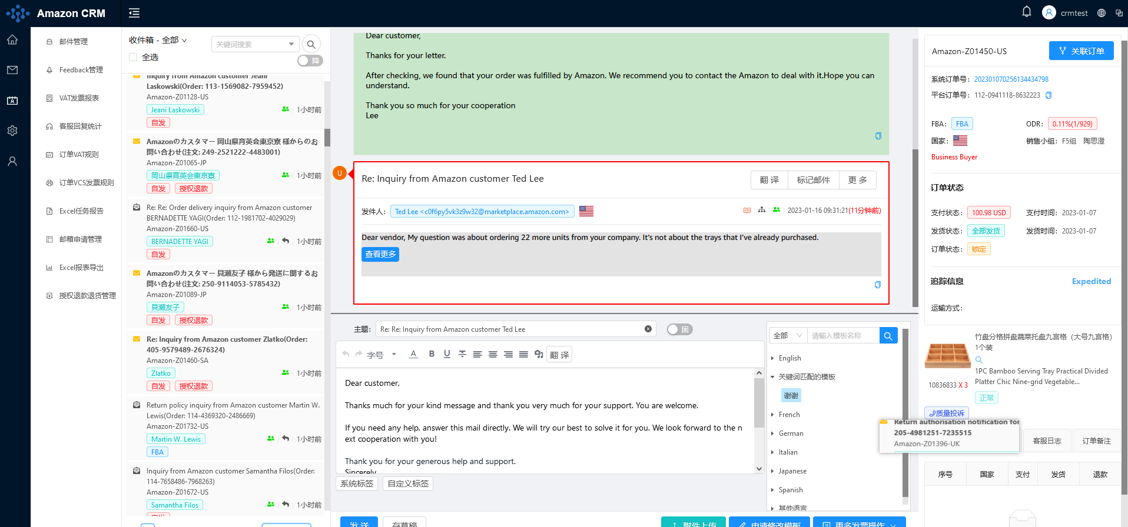The image size is (1128, 527).
Task: Open system order number link 20230107025613443​4798
Action: tap(1011, 79)
